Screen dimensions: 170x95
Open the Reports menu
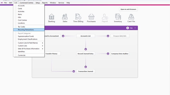[x=45, y=3]
